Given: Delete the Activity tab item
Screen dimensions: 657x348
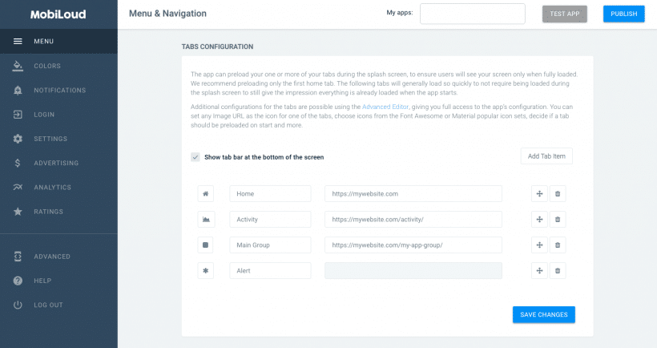Looking at the screenshot, I should [x=558, y=220].
